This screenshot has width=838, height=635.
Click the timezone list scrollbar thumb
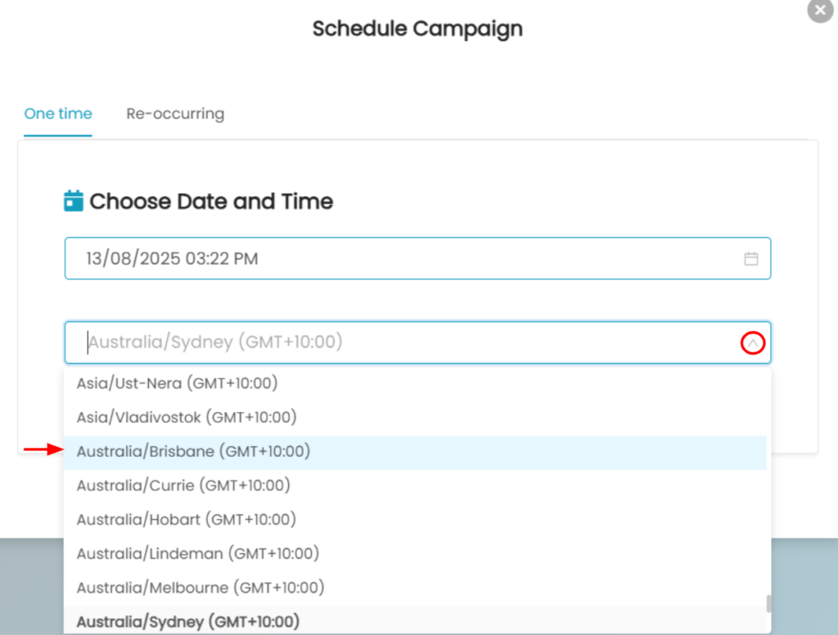[x=768, y=604]
